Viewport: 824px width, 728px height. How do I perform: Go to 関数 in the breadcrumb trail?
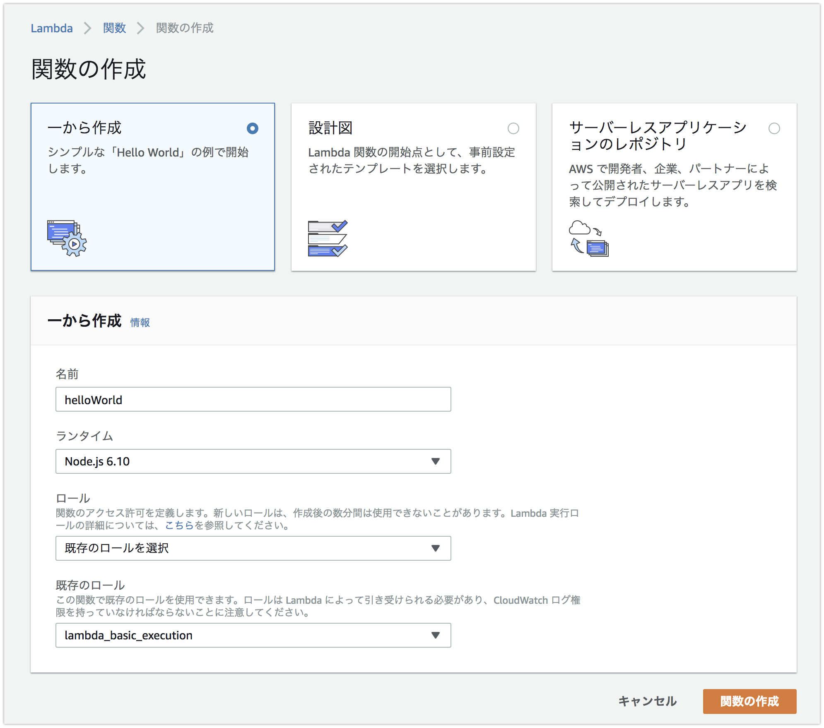115,28
